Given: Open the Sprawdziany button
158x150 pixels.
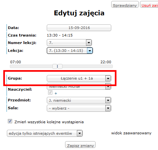Looking at the screenshot, I should [125, 5].
